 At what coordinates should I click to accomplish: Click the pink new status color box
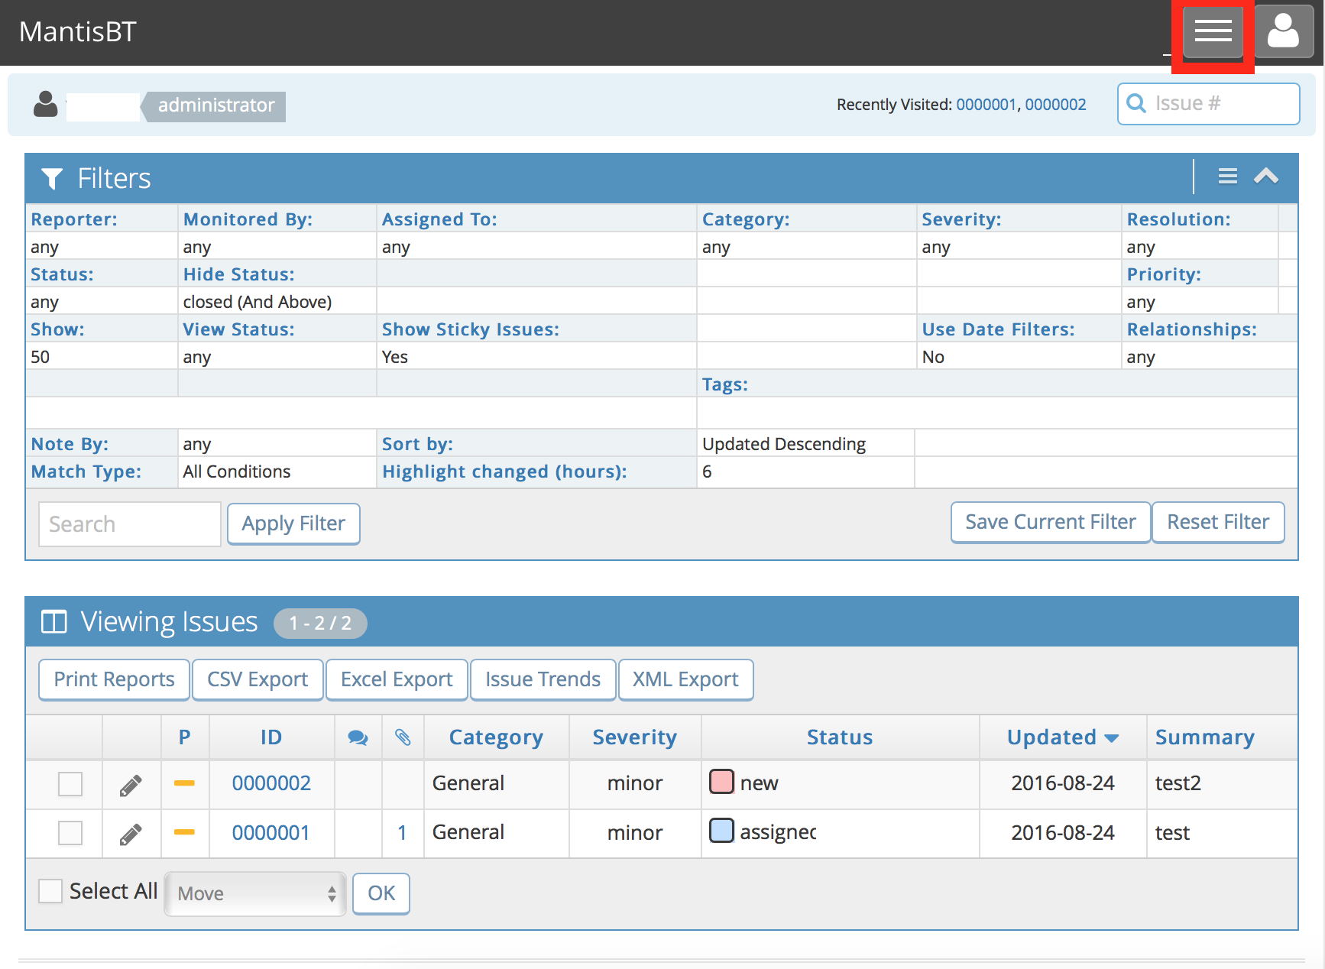(721, 782)
